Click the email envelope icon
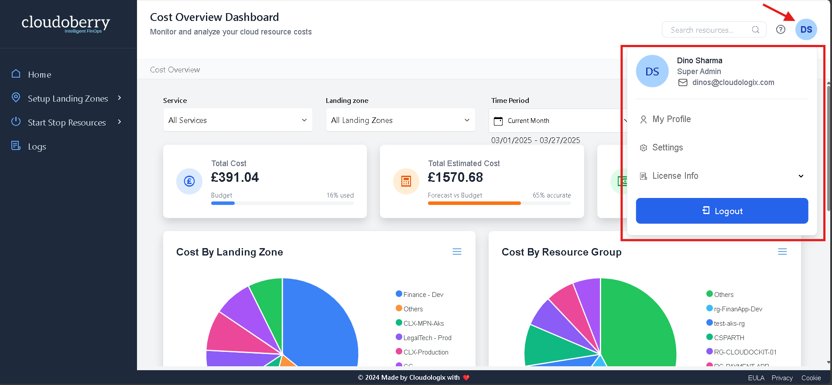The width and height of the screenshot is (832, 385). pyautogui.click(x=683, y=82)
